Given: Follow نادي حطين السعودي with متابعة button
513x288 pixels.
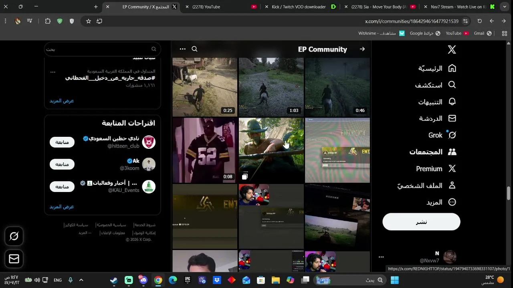Looking at the screenshot, I should [62, 142].
